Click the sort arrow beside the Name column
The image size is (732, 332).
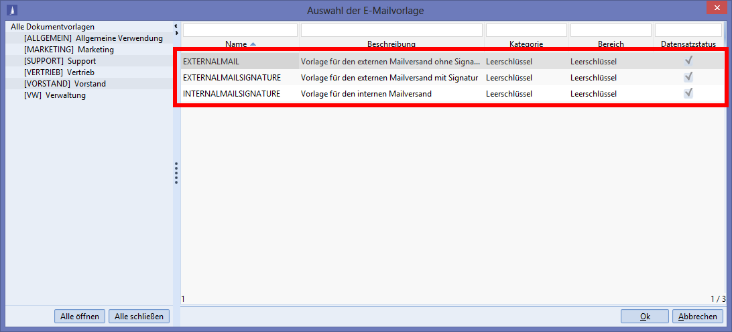pyautogui.click(x=253, y=44)
